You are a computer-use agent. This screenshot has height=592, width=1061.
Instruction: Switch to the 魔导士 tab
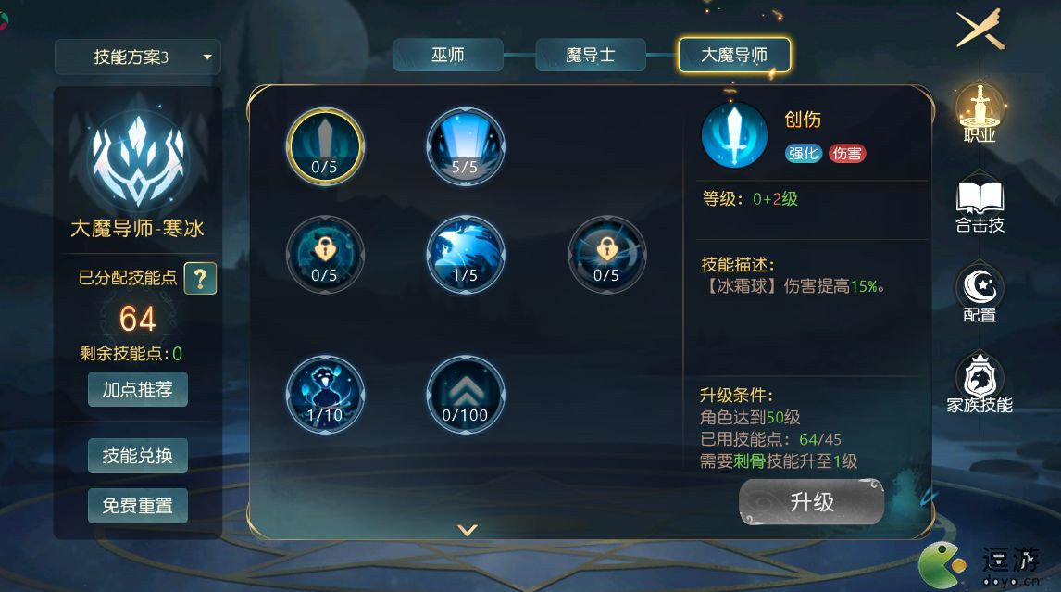click(590, 55)
